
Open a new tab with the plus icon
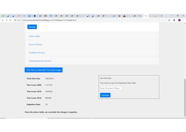coord(162,16)
